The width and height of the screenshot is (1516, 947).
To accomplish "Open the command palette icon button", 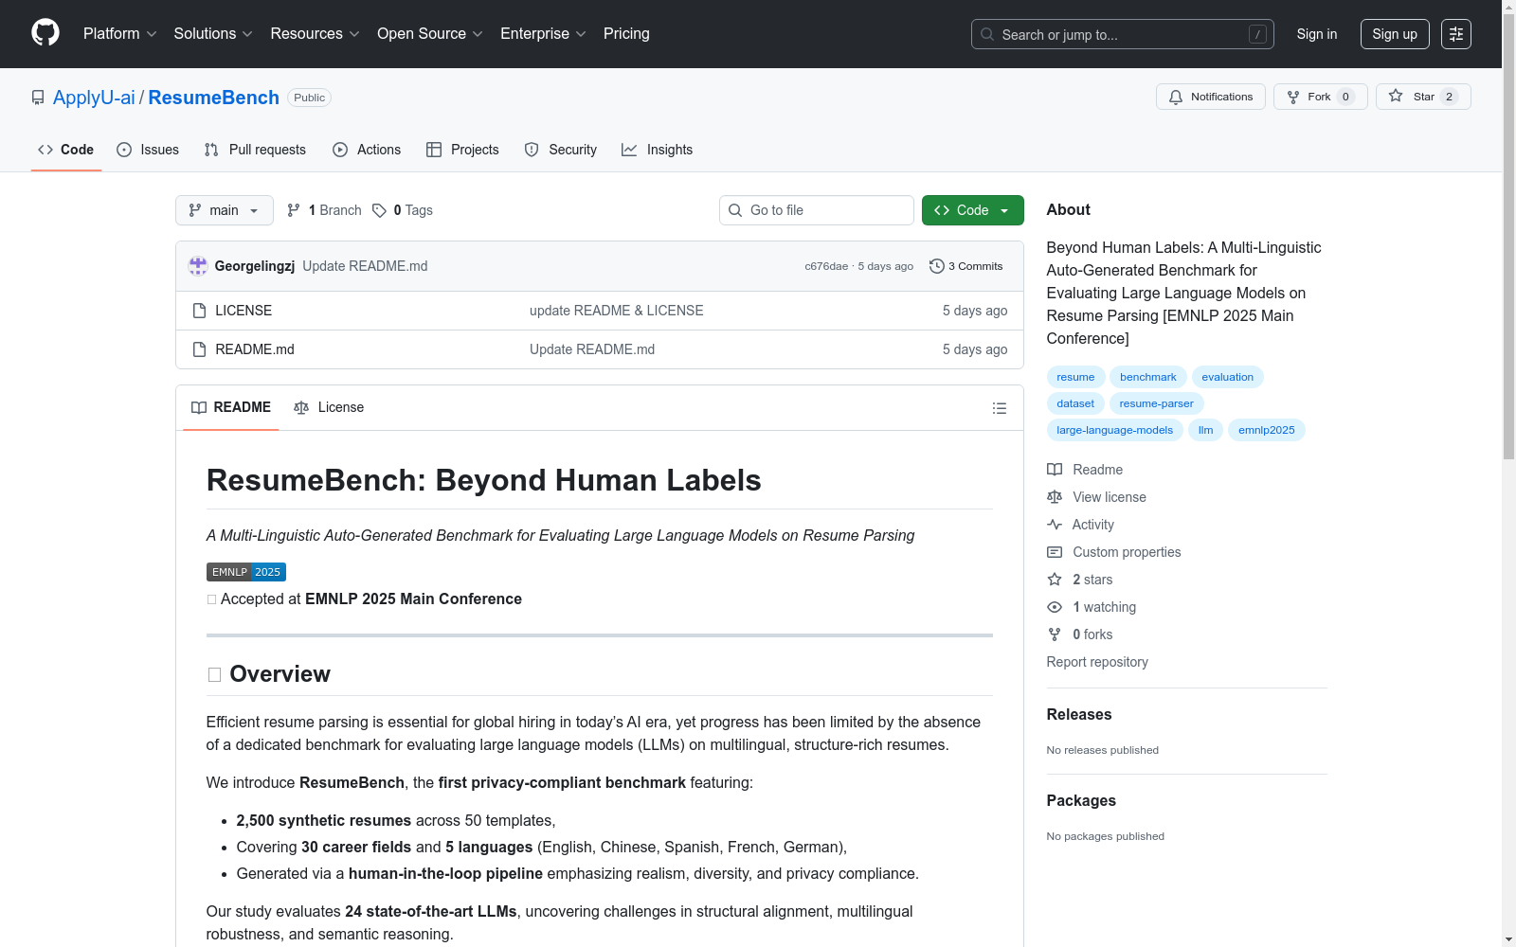I will (x=1456, y=34).
